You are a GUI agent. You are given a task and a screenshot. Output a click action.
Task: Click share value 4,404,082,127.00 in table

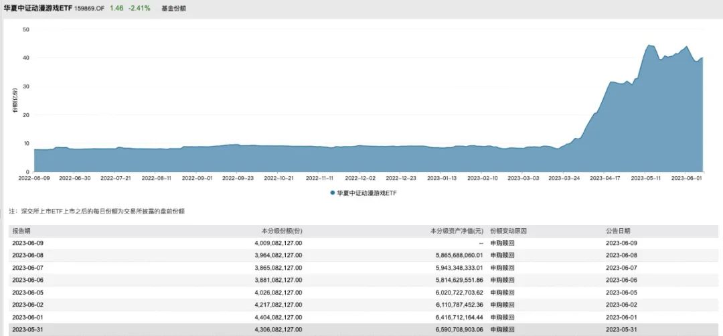click(274, 317)
